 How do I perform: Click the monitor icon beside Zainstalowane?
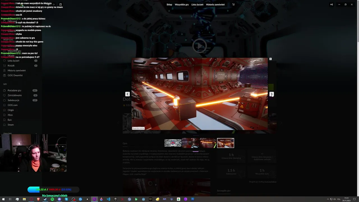pyautogui.click(x=4, y=95)
